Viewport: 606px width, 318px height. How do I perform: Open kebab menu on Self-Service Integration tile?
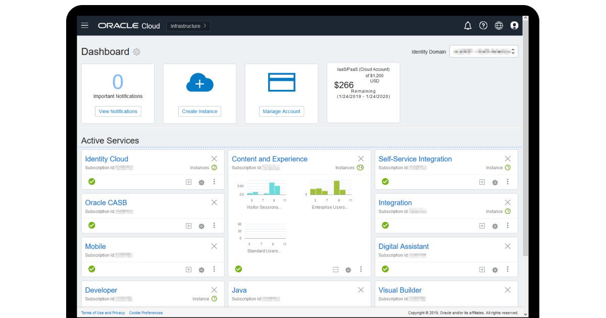508,182
